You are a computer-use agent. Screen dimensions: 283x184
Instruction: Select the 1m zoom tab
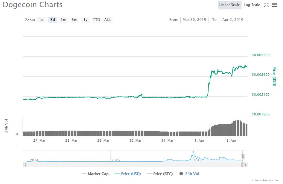point(63,20)
